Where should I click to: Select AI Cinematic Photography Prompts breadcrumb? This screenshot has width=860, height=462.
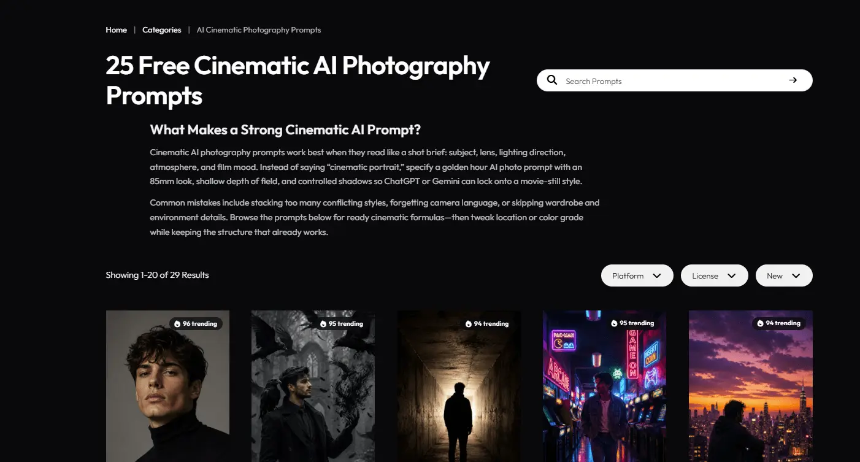tap(259, 30)
